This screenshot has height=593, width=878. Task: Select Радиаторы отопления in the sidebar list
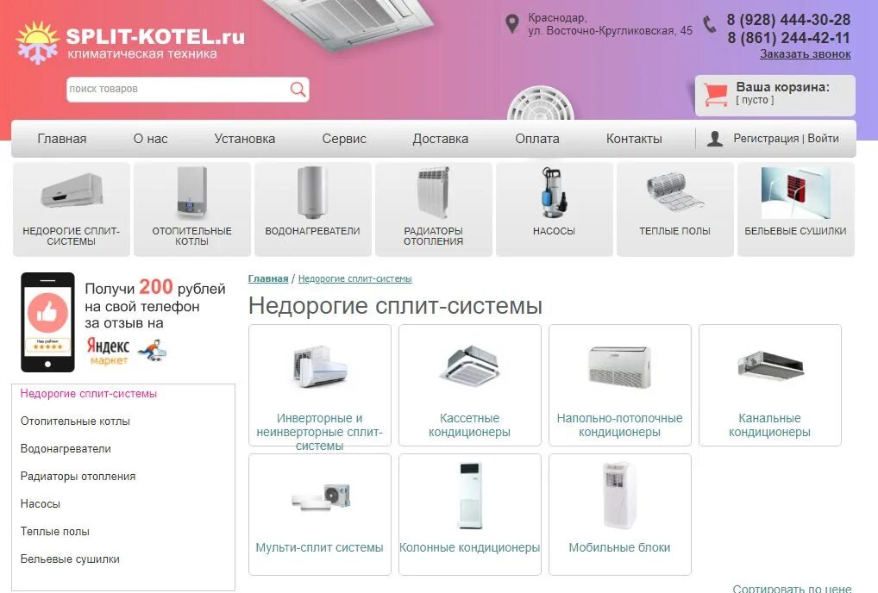tap(78, 476)
